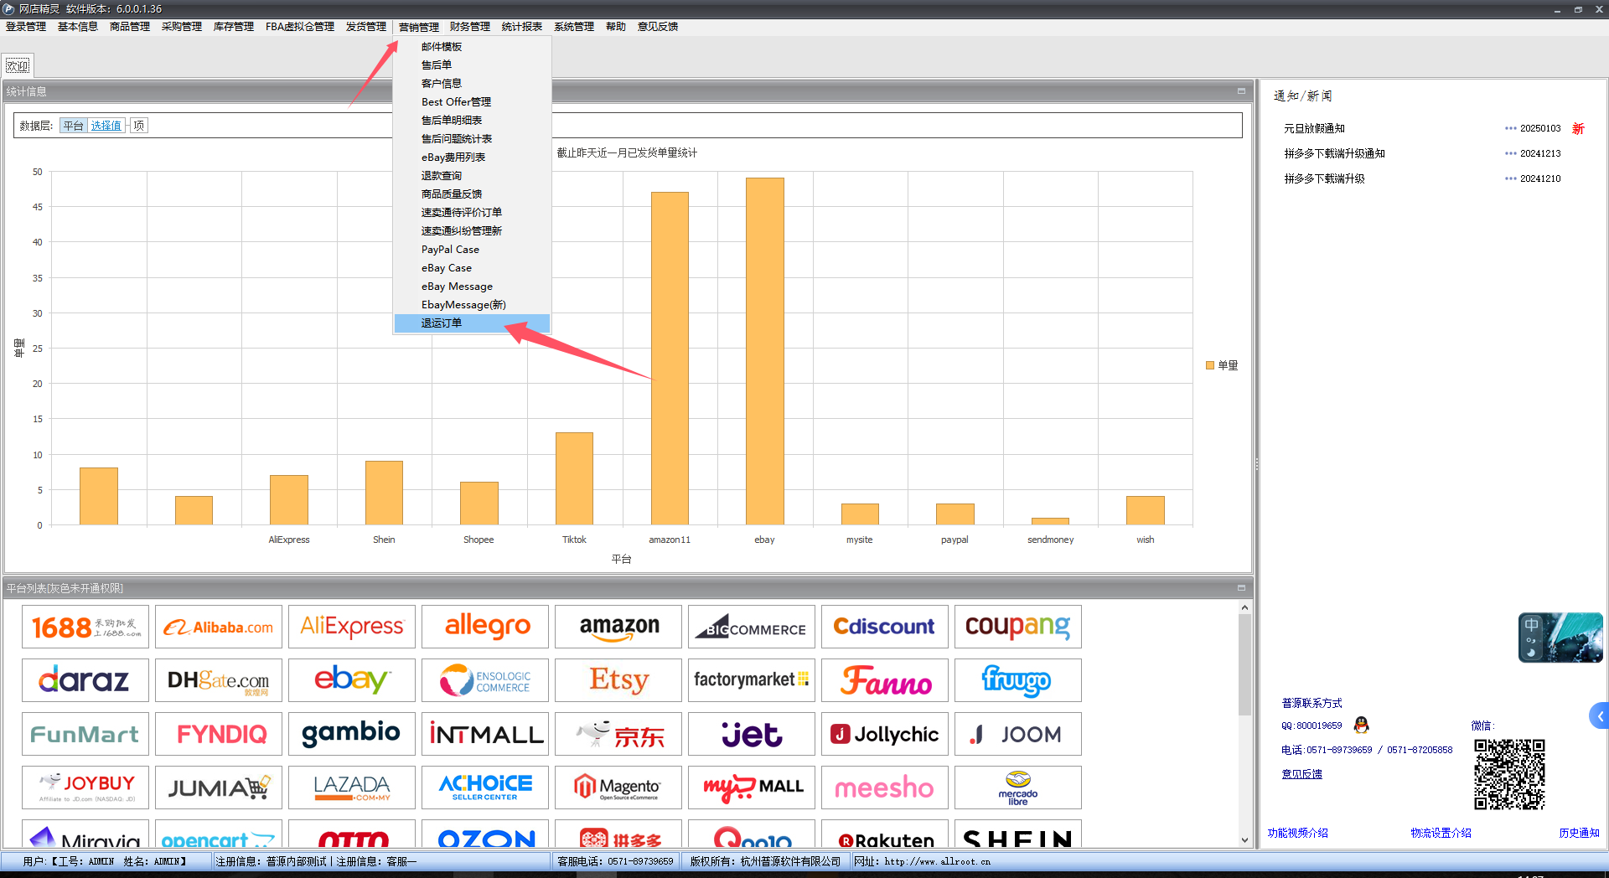Select 退运订单 from the dropdown menu
The height and width of the screenshot is (878, 1609).
(472, 323)
